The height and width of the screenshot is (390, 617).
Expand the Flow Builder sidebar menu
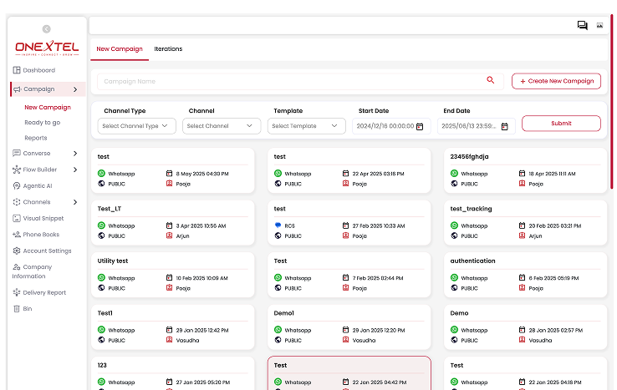click(x=75, y=170)
